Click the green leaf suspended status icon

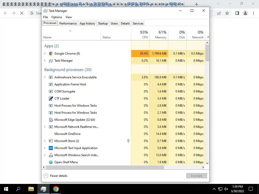click(x=128, y=141)
